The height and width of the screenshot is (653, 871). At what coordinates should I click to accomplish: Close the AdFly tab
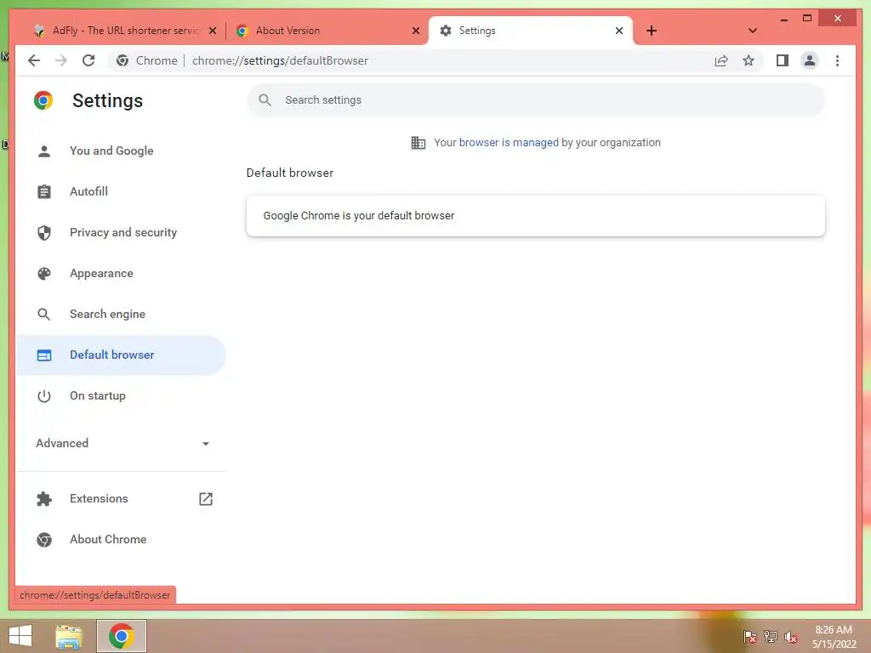pos(212,31)
